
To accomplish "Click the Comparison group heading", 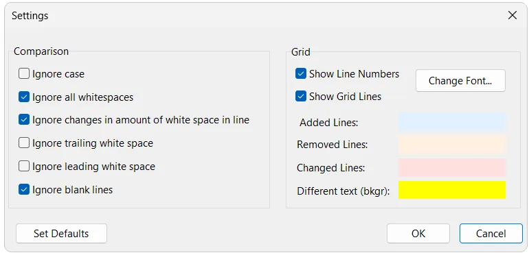I will coord(41,51).
